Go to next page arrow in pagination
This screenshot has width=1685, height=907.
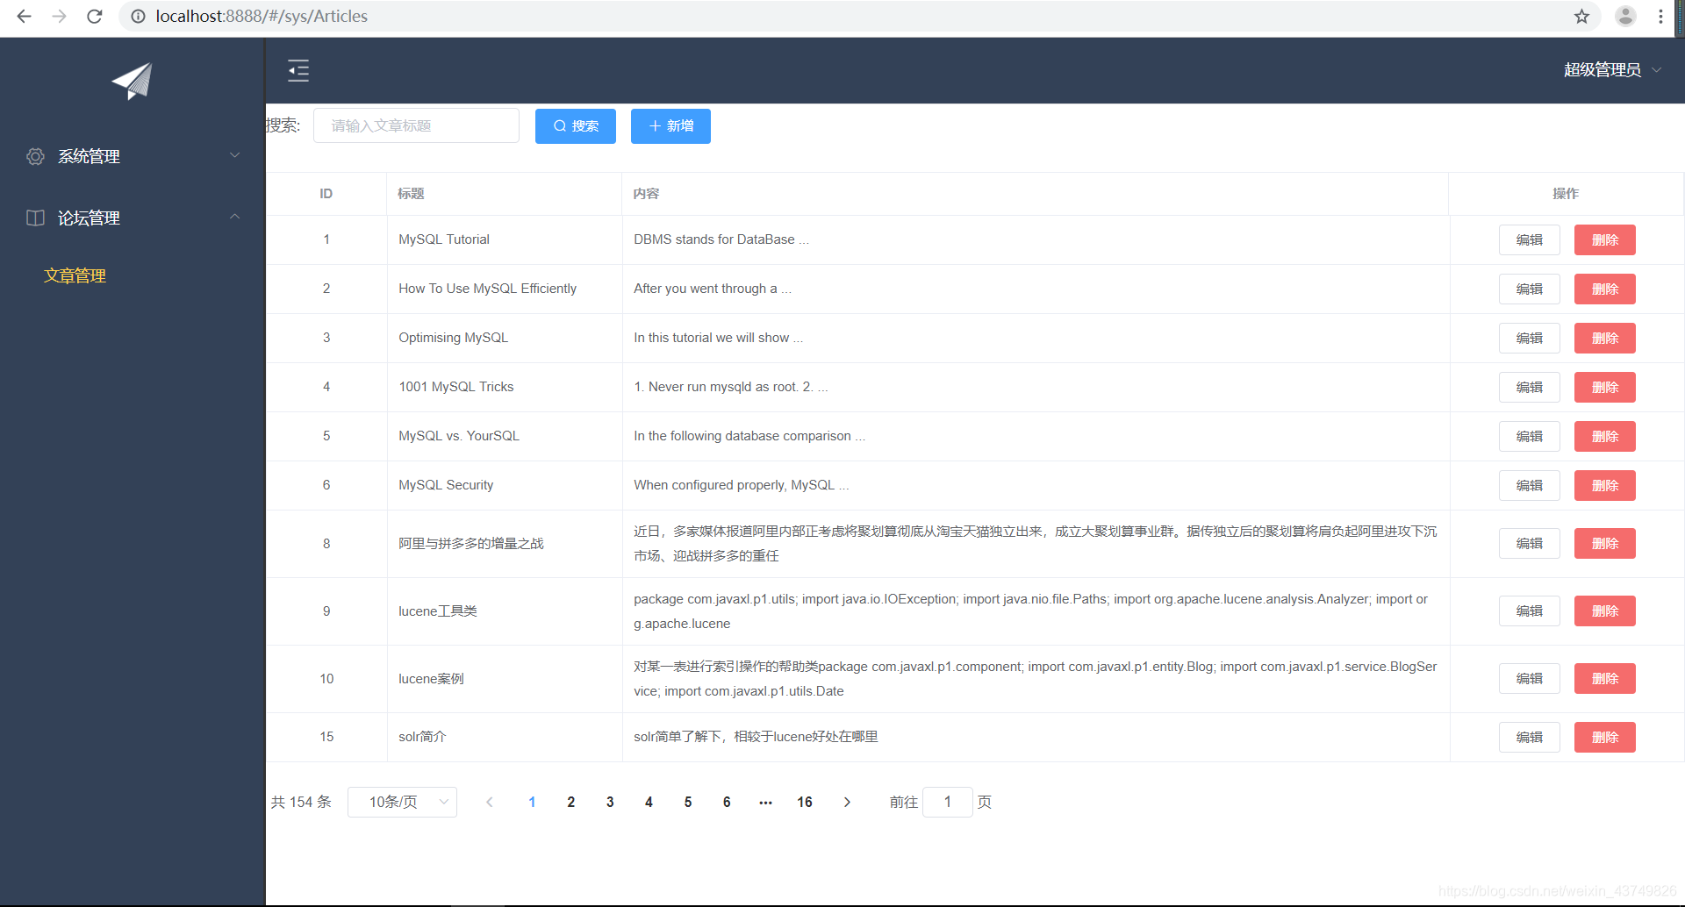point(847,802)
